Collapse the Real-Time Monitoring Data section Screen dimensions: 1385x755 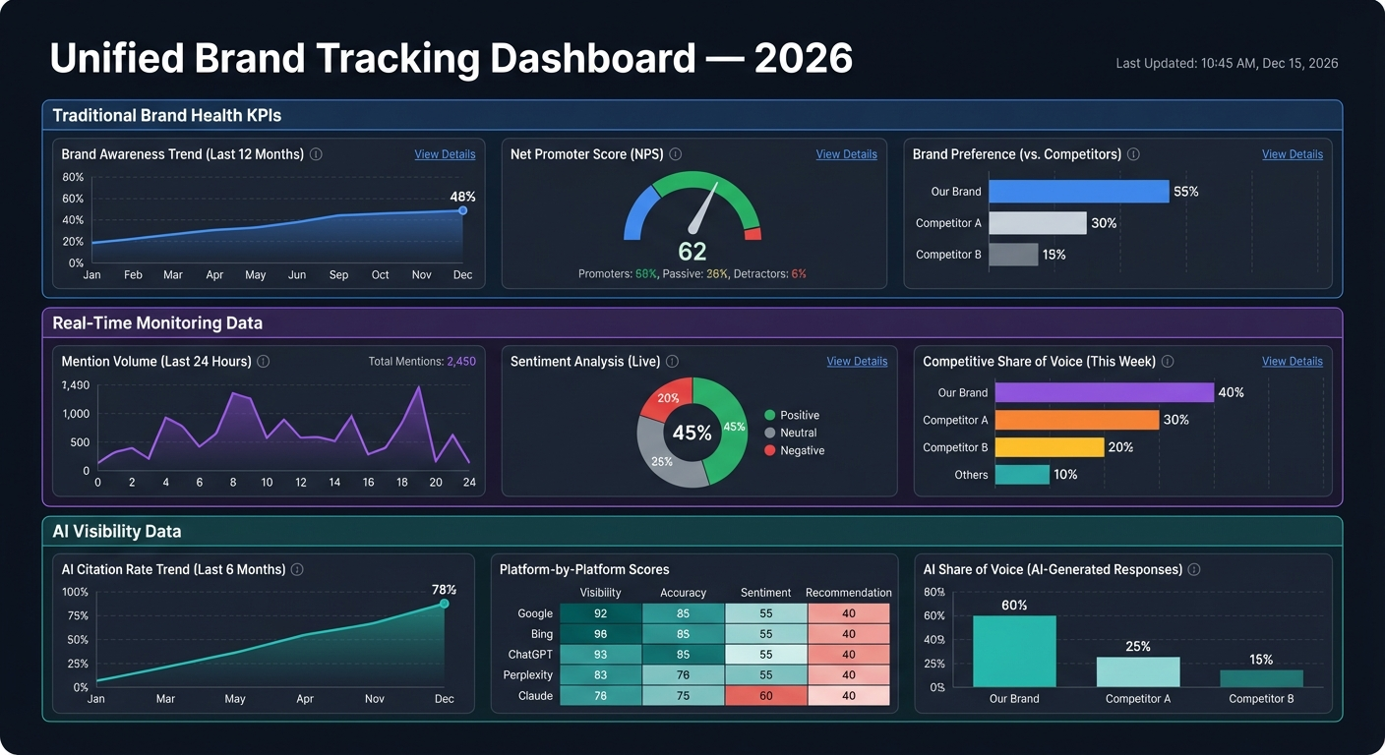(157, 322)
